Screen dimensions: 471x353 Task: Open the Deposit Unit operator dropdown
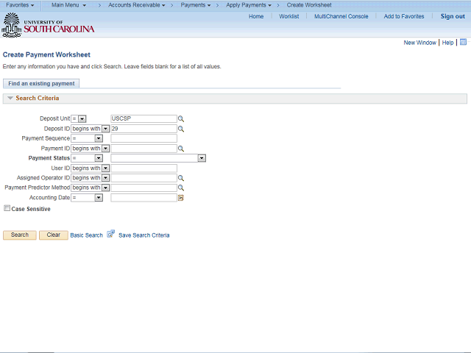tap(79, 119)
